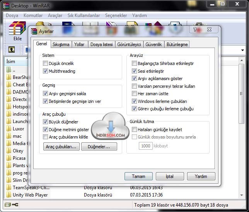Viewport: 249px width, 212px height.
Task: Open the address bar dropdown arrow
Action: 242,50
